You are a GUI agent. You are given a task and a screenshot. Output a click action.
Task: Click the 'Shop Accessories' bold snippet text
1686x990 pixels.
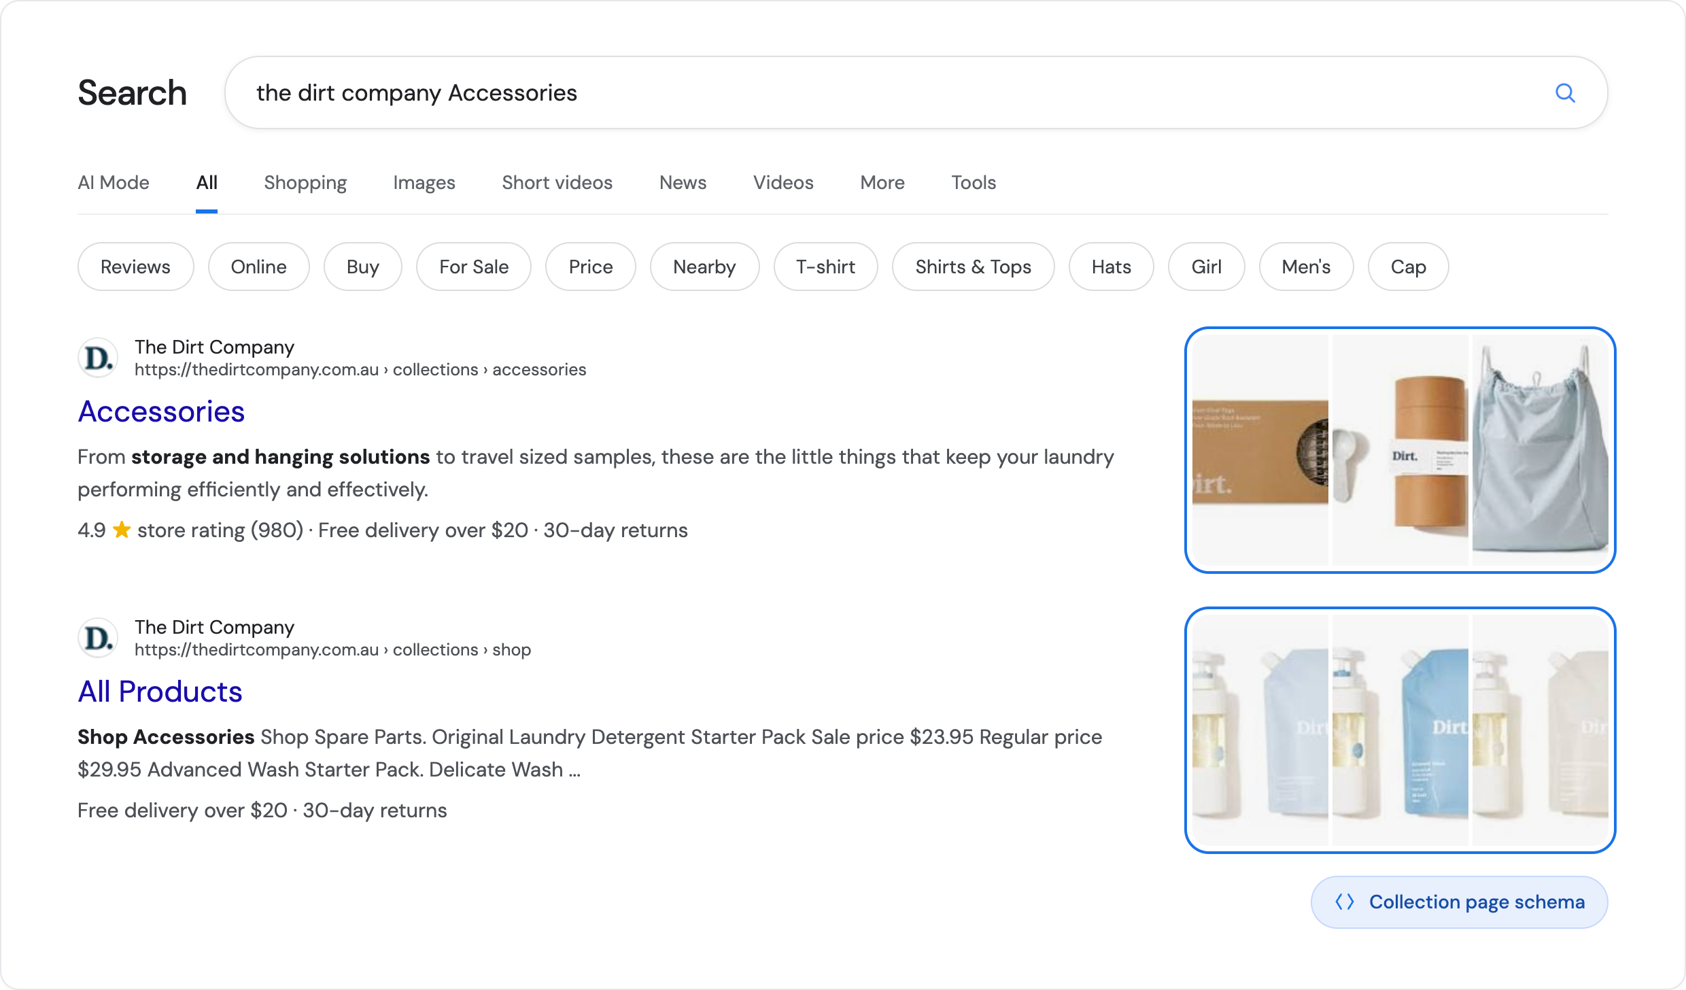pos(166,736)
